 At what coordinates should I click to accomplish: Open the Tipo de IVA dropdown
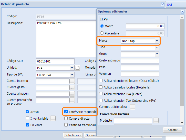[x=72, y=75]
